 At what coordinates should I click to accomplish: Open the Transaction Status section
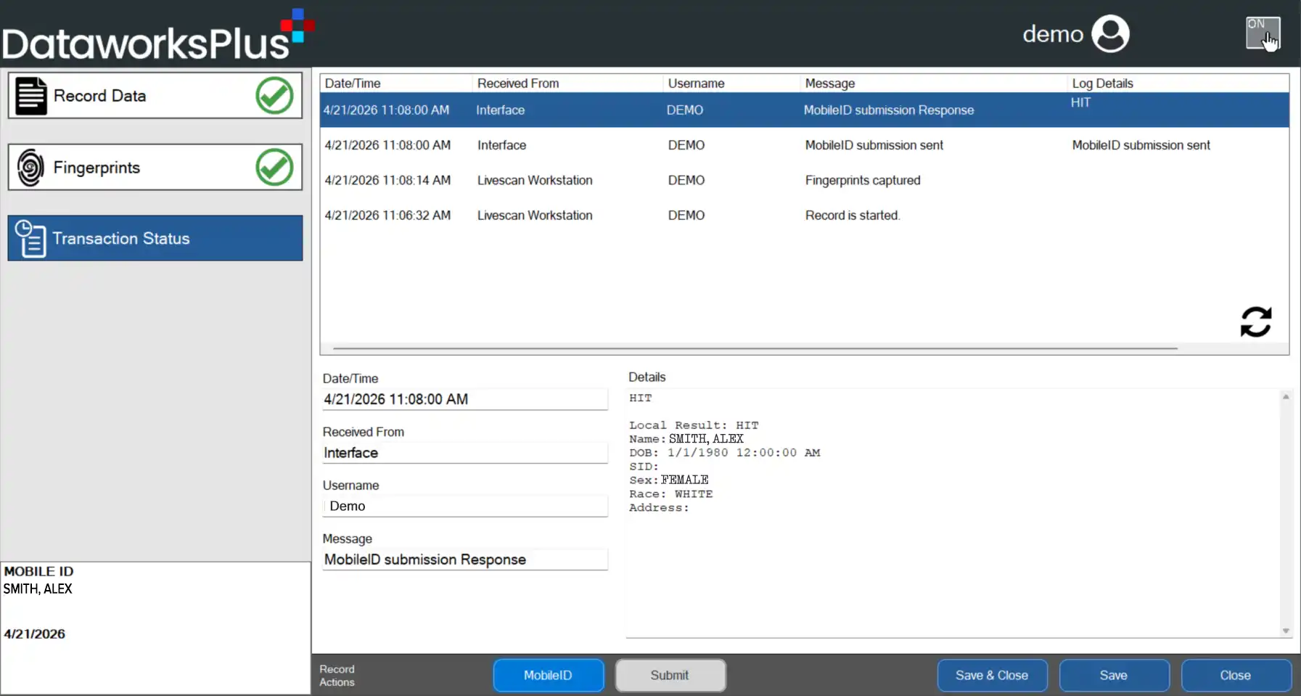155,238
